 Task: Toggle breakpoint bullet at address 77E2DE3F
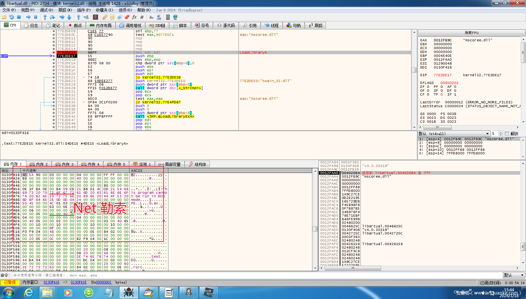click(54, 113)
